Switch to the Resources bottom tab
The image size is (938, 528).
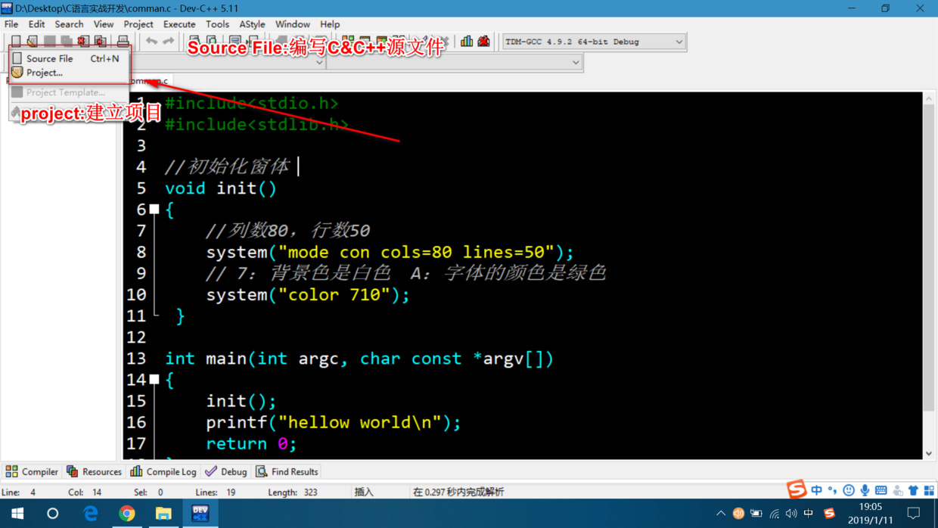click(94, 471)
